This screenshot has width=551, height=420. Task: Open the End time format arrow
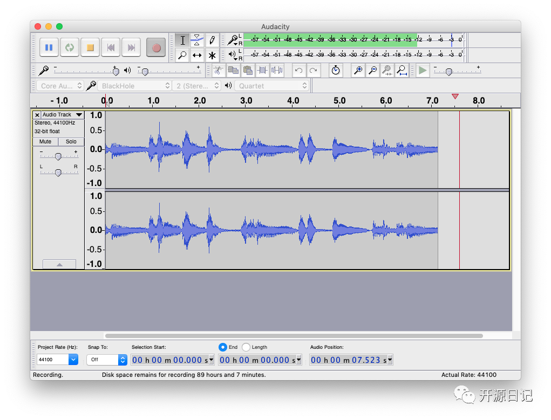coord(298,360)
